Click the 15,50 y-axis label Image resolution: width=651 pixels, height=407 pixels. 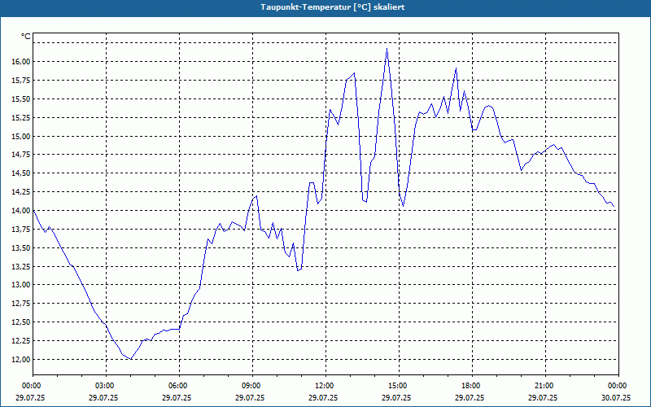(20, 98)
